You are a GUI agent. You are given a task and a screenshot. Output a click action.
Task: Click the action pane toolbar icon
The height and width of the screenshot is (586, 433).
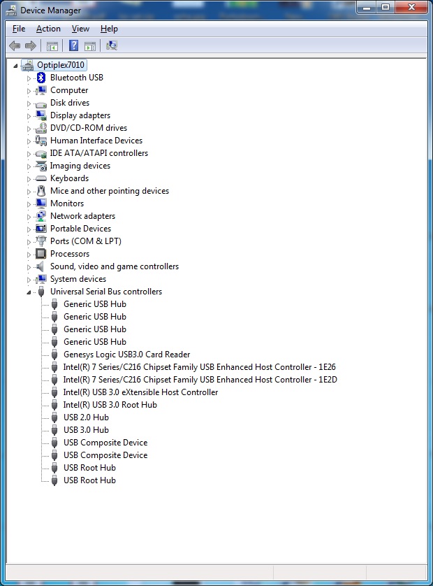tap(90, 46)
